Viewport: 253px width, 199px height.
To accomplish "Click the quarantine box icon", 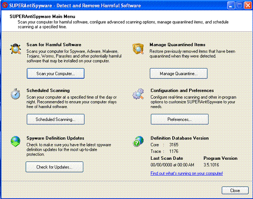I will pos(138,49).
